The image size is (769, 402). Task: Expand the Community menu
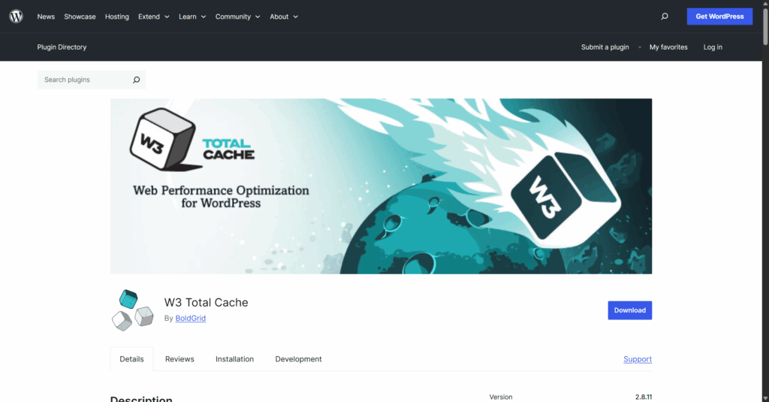coord(238,17)
